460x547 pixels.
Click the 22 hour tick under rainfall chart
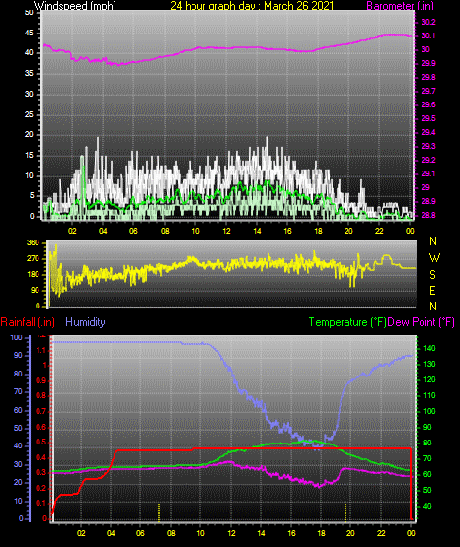click(381, 533)
